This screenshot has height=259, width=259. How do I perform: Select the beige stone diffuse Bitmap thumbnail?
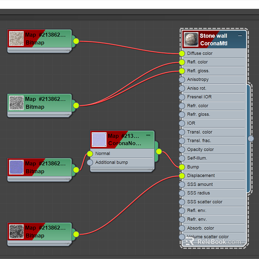point(16,38)
